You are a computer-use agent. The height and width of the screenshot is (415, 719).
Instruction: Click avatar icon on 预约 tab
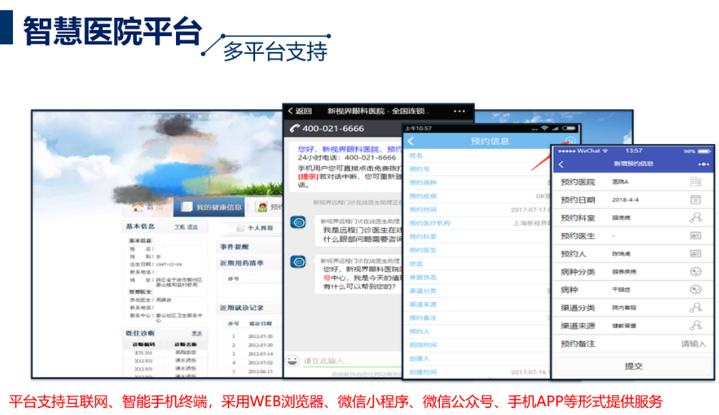pyautogui.click(x=262, y=207)
